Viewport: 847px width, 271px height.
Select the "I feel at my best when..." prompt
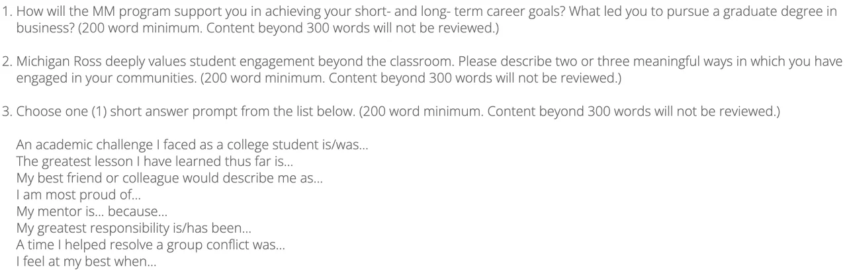[87, 262]
